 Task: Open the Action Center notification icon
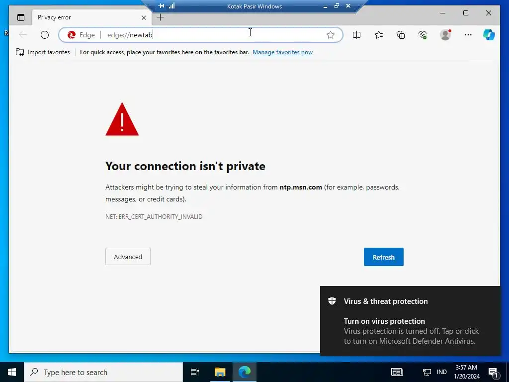point(493,373)
